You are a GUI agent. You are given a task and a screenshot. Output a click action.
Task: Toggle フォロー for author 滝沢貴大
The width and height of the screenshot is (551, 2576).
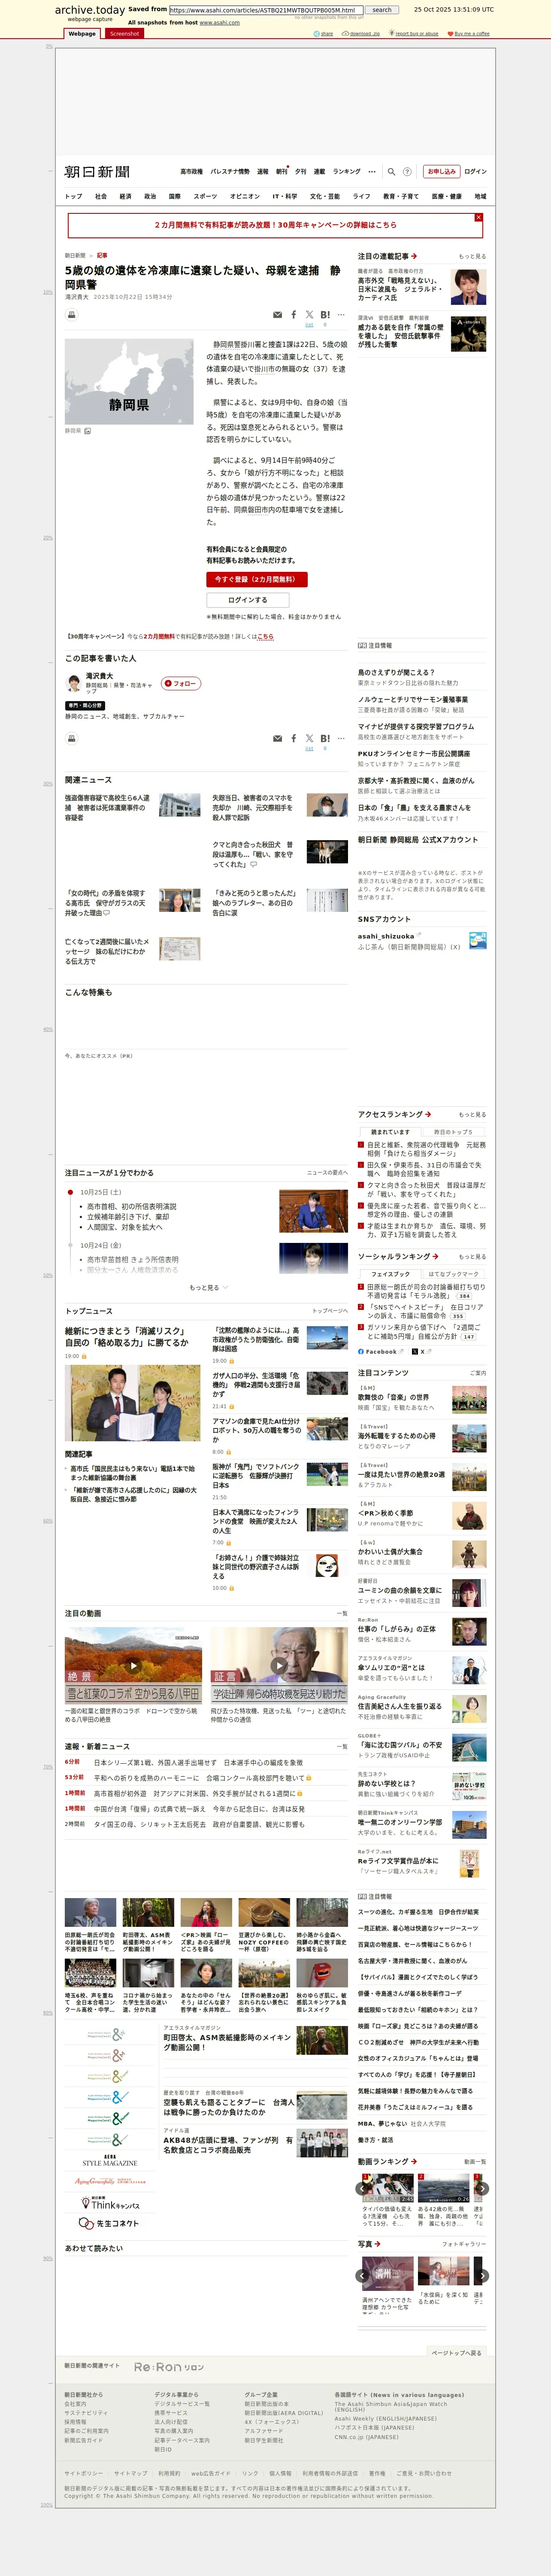coord(181,684)
